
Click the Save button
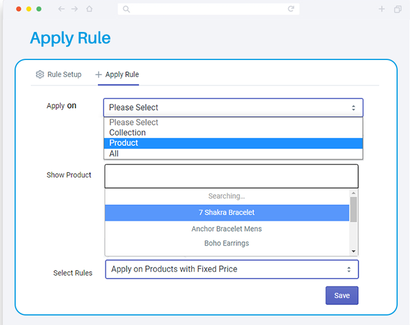(342, 295)
